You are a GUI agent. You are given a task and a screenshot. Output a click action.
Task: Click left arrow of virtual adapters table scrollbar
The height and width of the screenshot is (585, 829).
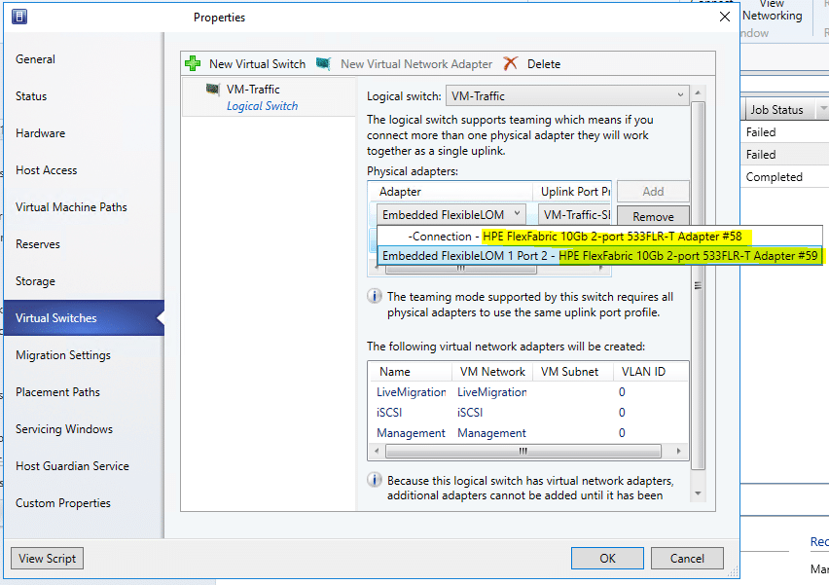pyautogui.click(x=377, y=452)
